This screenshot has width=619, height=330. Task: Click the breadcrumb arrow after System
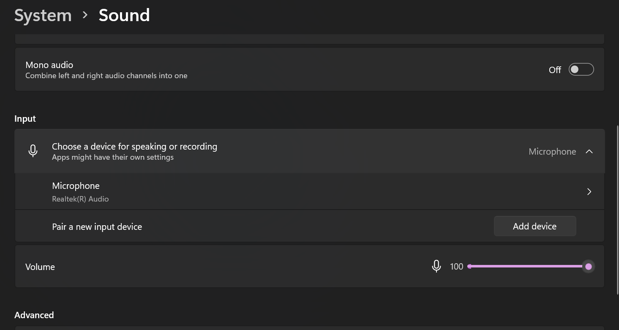click(85, 15)
